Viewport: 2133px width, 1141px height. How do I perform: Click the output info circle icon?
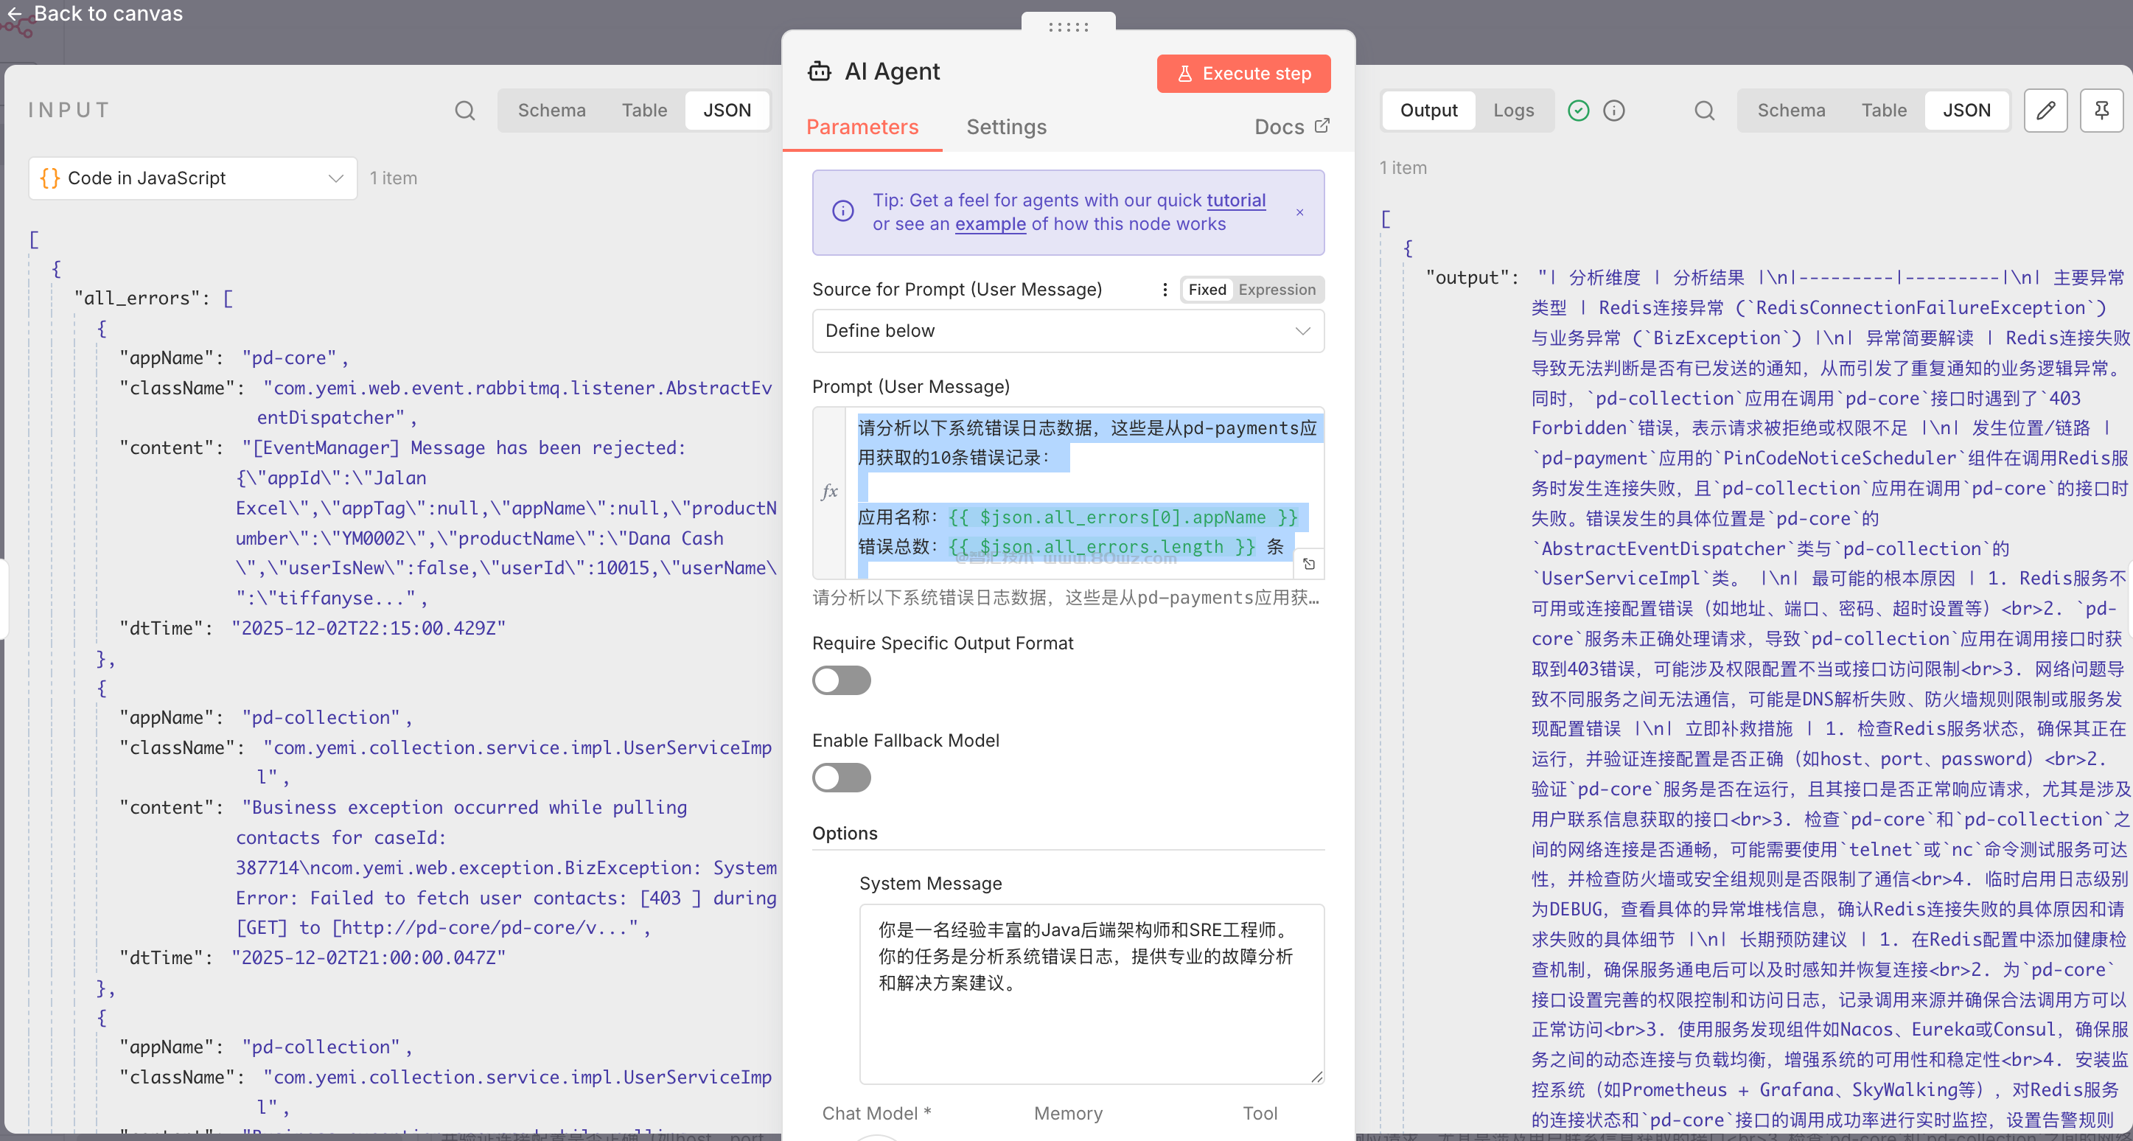(1614, 110)
